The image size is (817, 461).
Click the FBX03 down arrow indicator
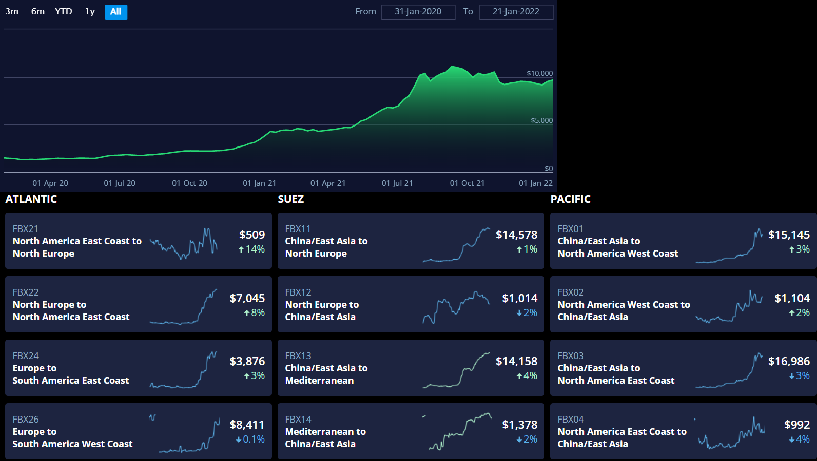coord(792,376)
